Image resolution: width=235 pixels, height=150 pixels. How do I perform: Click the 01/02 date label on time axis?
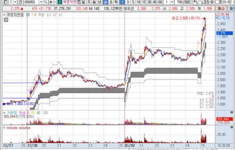(130, 145)
